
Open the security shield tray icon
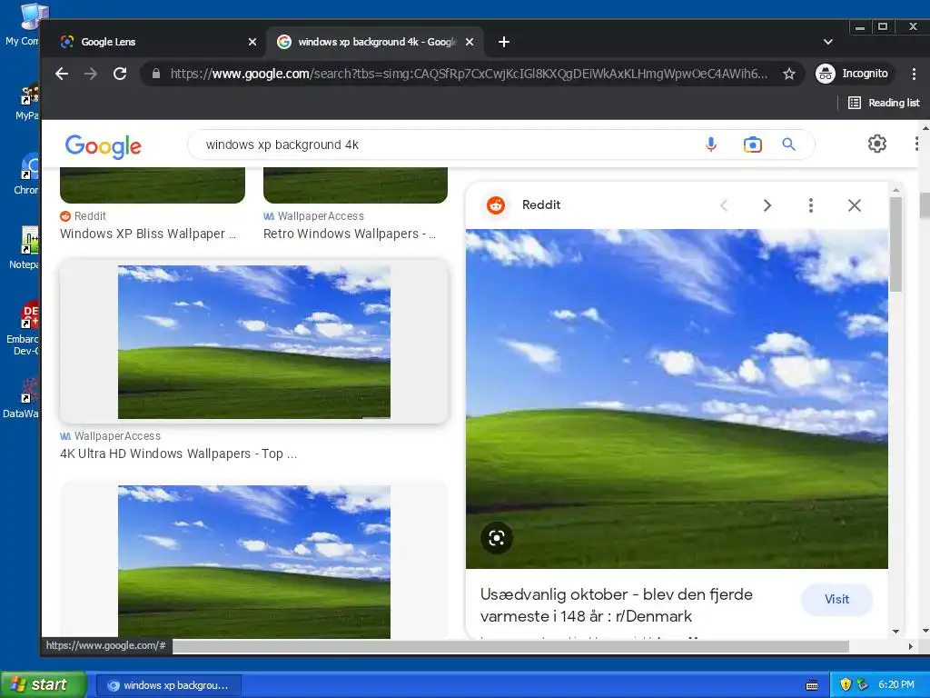click(845, 685)
